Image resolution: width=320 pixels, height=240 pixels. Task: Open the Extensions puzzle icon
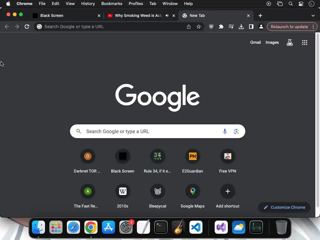click(x=221, y=27)
